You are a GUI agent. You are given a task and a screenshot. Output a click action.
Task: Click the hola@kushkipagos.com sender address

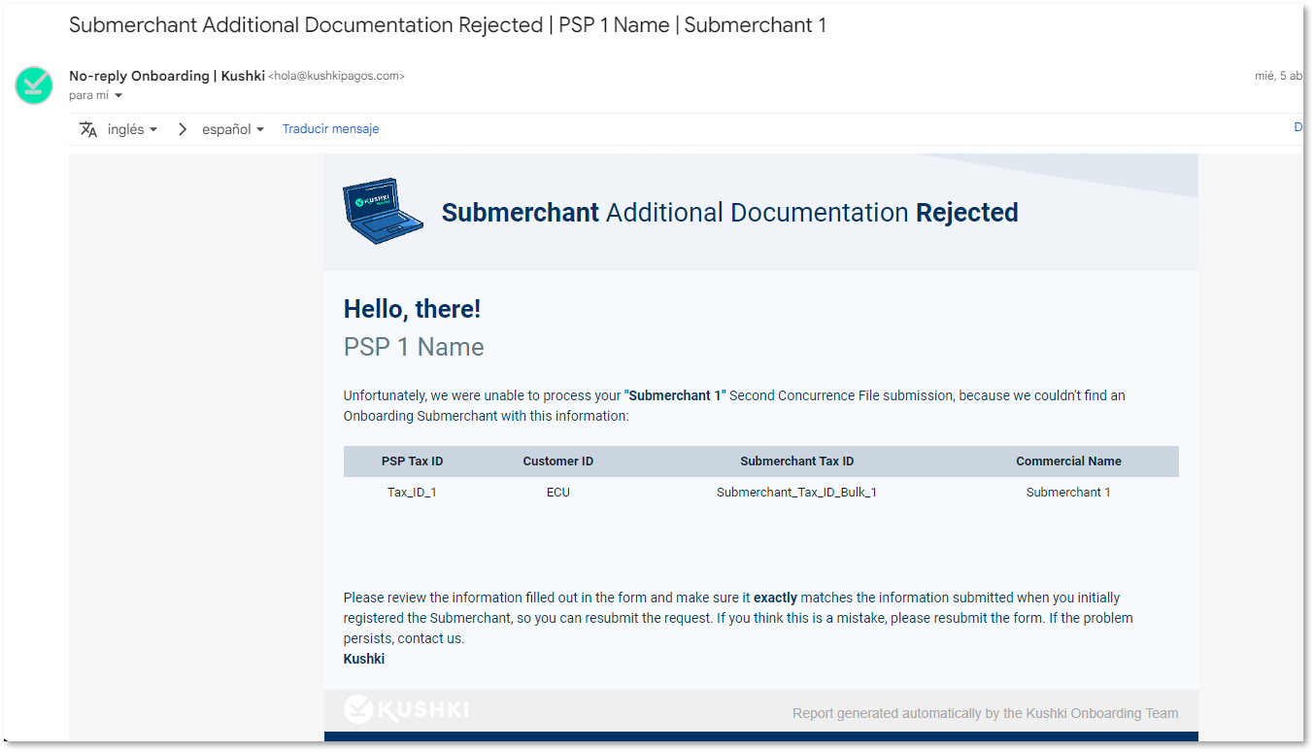336,76
